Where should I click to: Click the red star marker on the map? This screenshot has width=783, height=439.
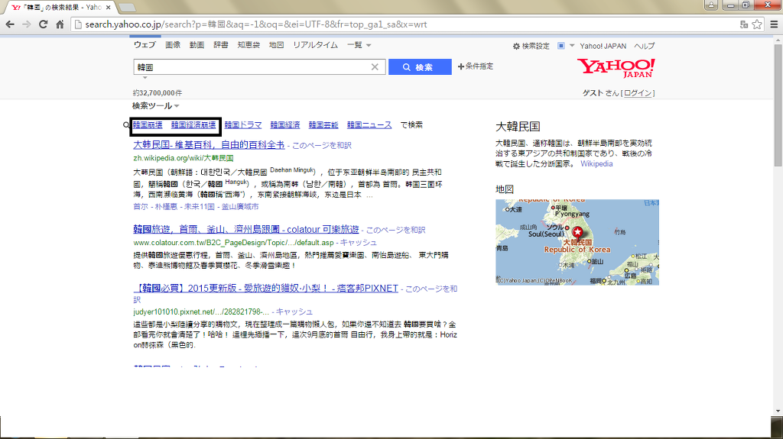pos(578,232)
